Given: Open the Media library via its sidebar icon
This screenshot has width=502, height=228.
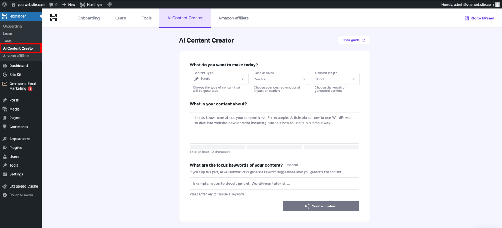Looking at the screenshot, I should pos(5,109).
